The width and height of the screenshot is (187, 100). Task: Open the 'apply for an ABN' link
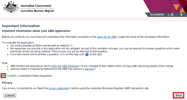[x=107, y=37]
